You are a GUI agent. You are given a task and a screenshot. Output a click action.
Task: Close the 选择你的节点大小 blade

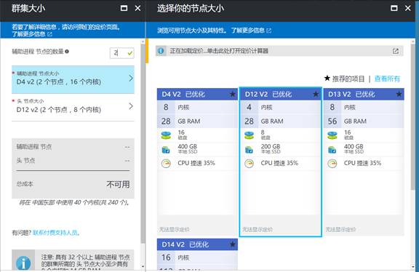(x=408, y=8)
